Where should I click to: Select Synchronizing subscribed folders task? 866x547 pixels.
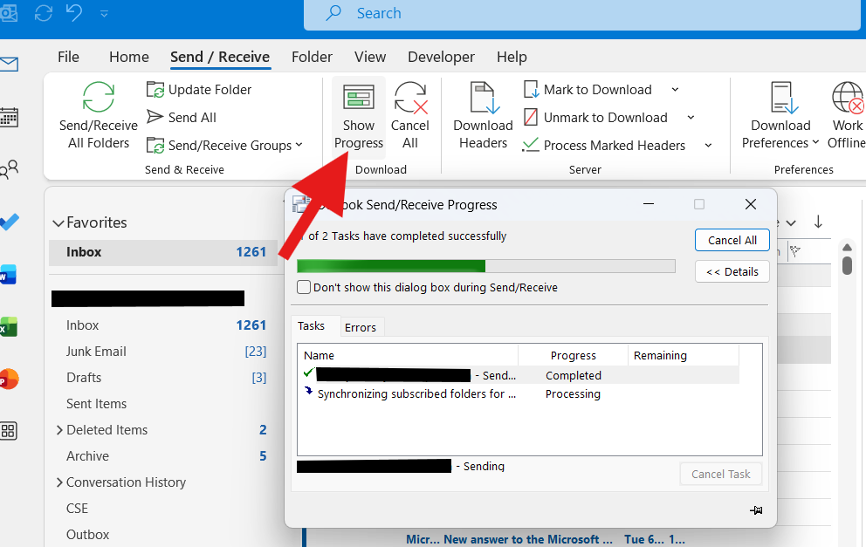click(518, 393)
